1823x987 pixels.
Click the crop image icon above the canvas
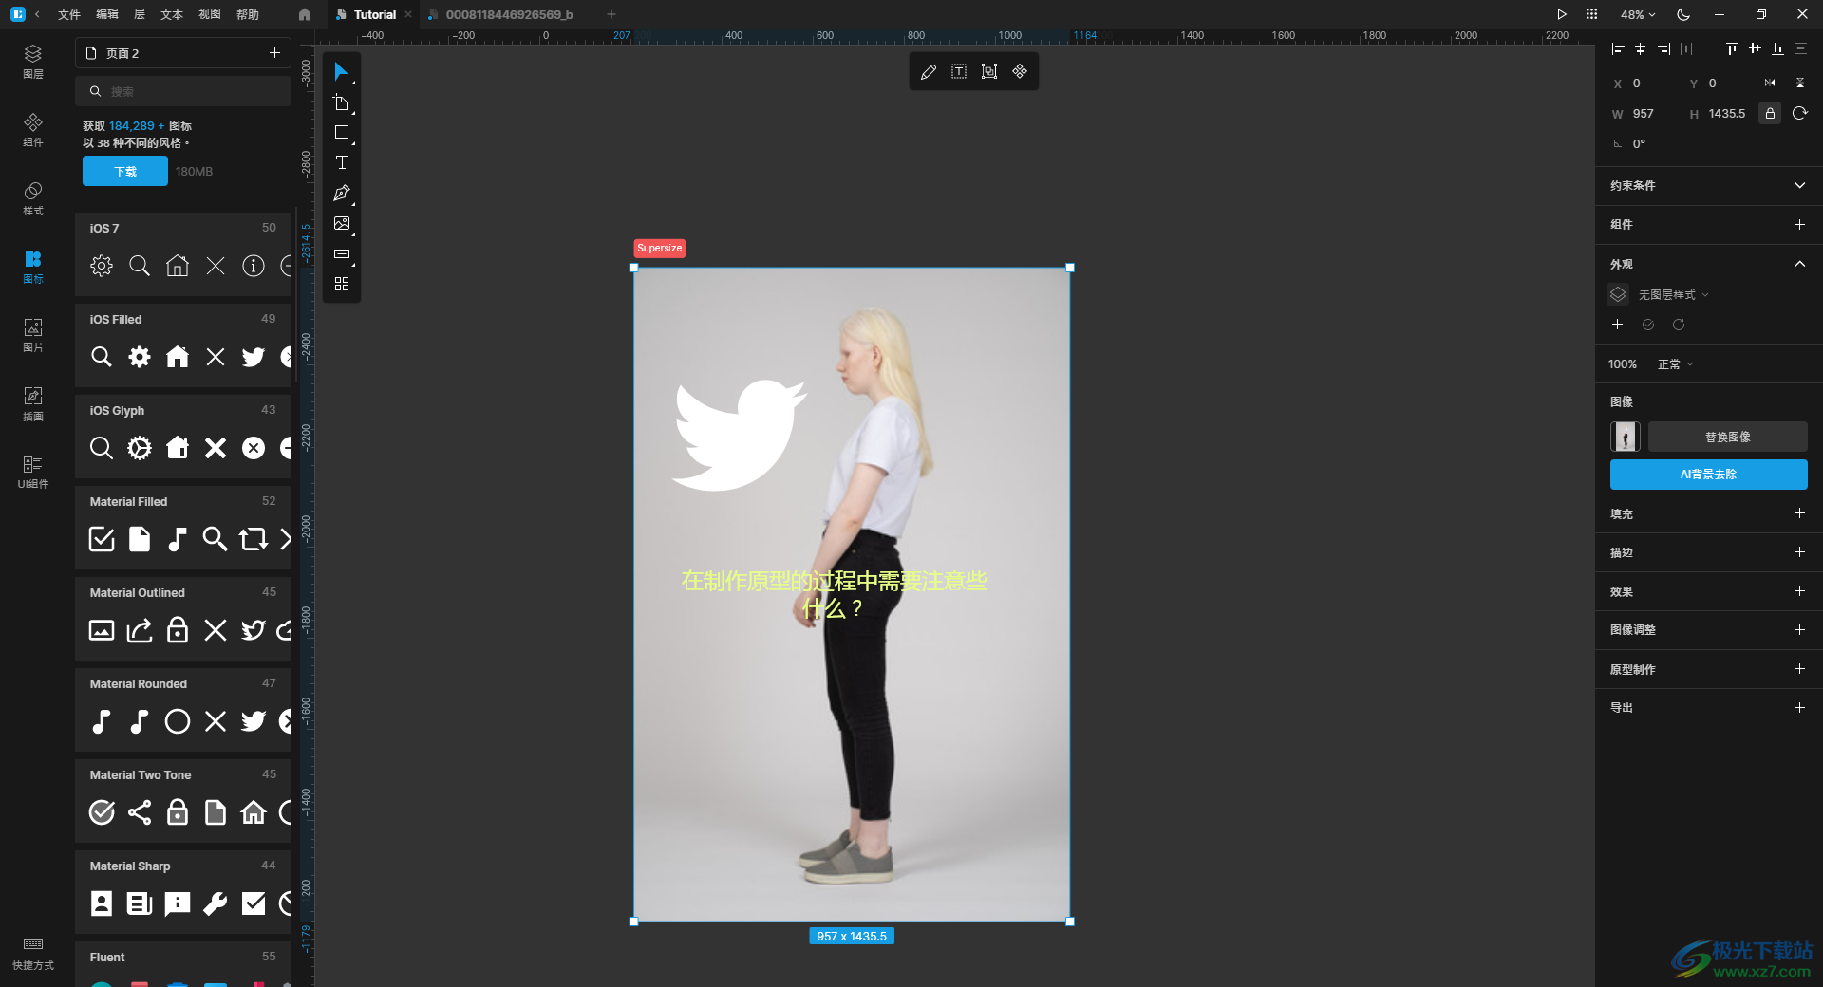coord(989,72)
